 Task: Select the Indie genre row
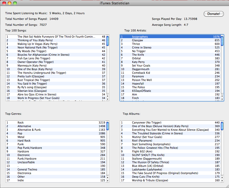(56, 180)
